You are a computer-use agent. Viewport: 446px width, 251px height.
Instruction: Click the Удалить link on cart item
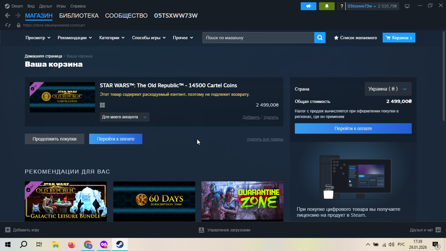(x=271, y=117)
